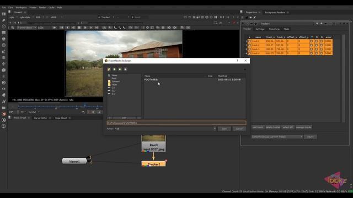Image resolution: width=353 pixels, height=198 pixels.
Task: Jump to last frame in viewer
Action: coord(97,28)
